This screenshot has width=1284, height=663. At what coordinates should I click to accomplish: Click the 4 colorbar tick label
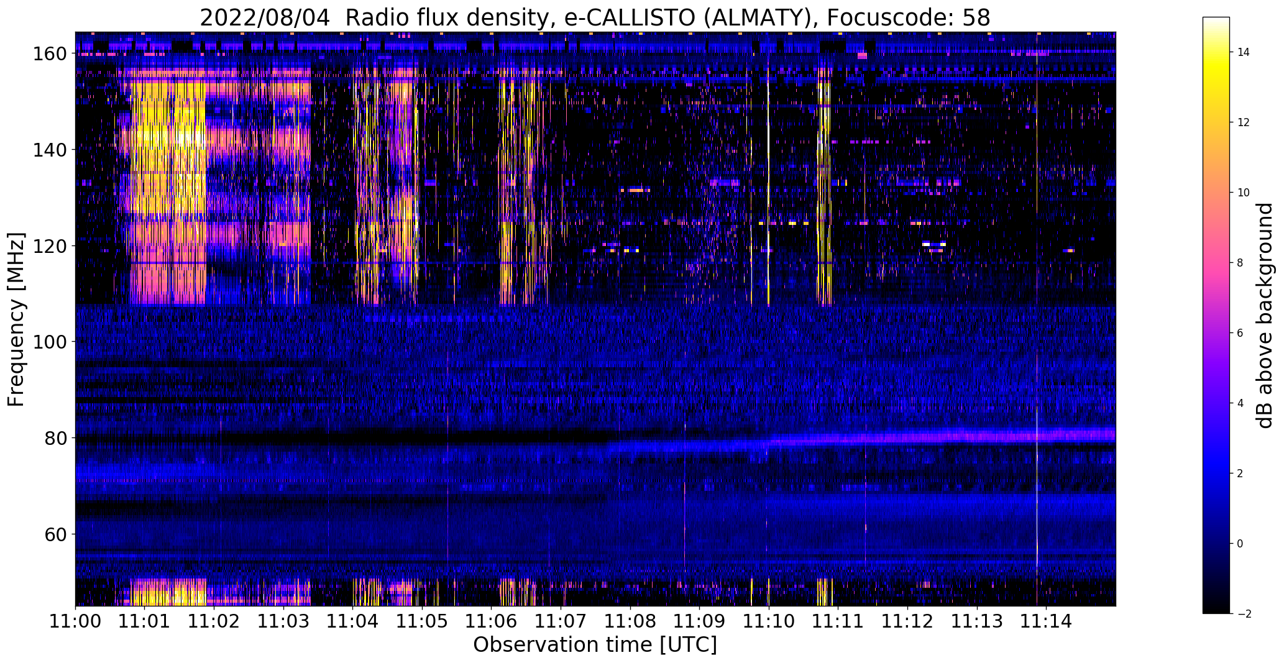[1240, 403]
